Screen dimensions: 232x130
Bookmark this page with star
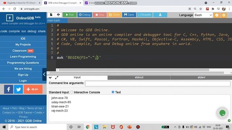click(200, 9)
